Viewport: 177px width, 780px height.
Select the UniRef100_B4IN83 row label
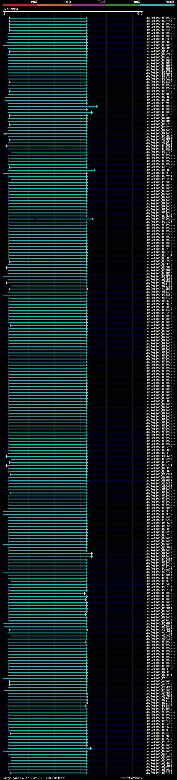159,63
